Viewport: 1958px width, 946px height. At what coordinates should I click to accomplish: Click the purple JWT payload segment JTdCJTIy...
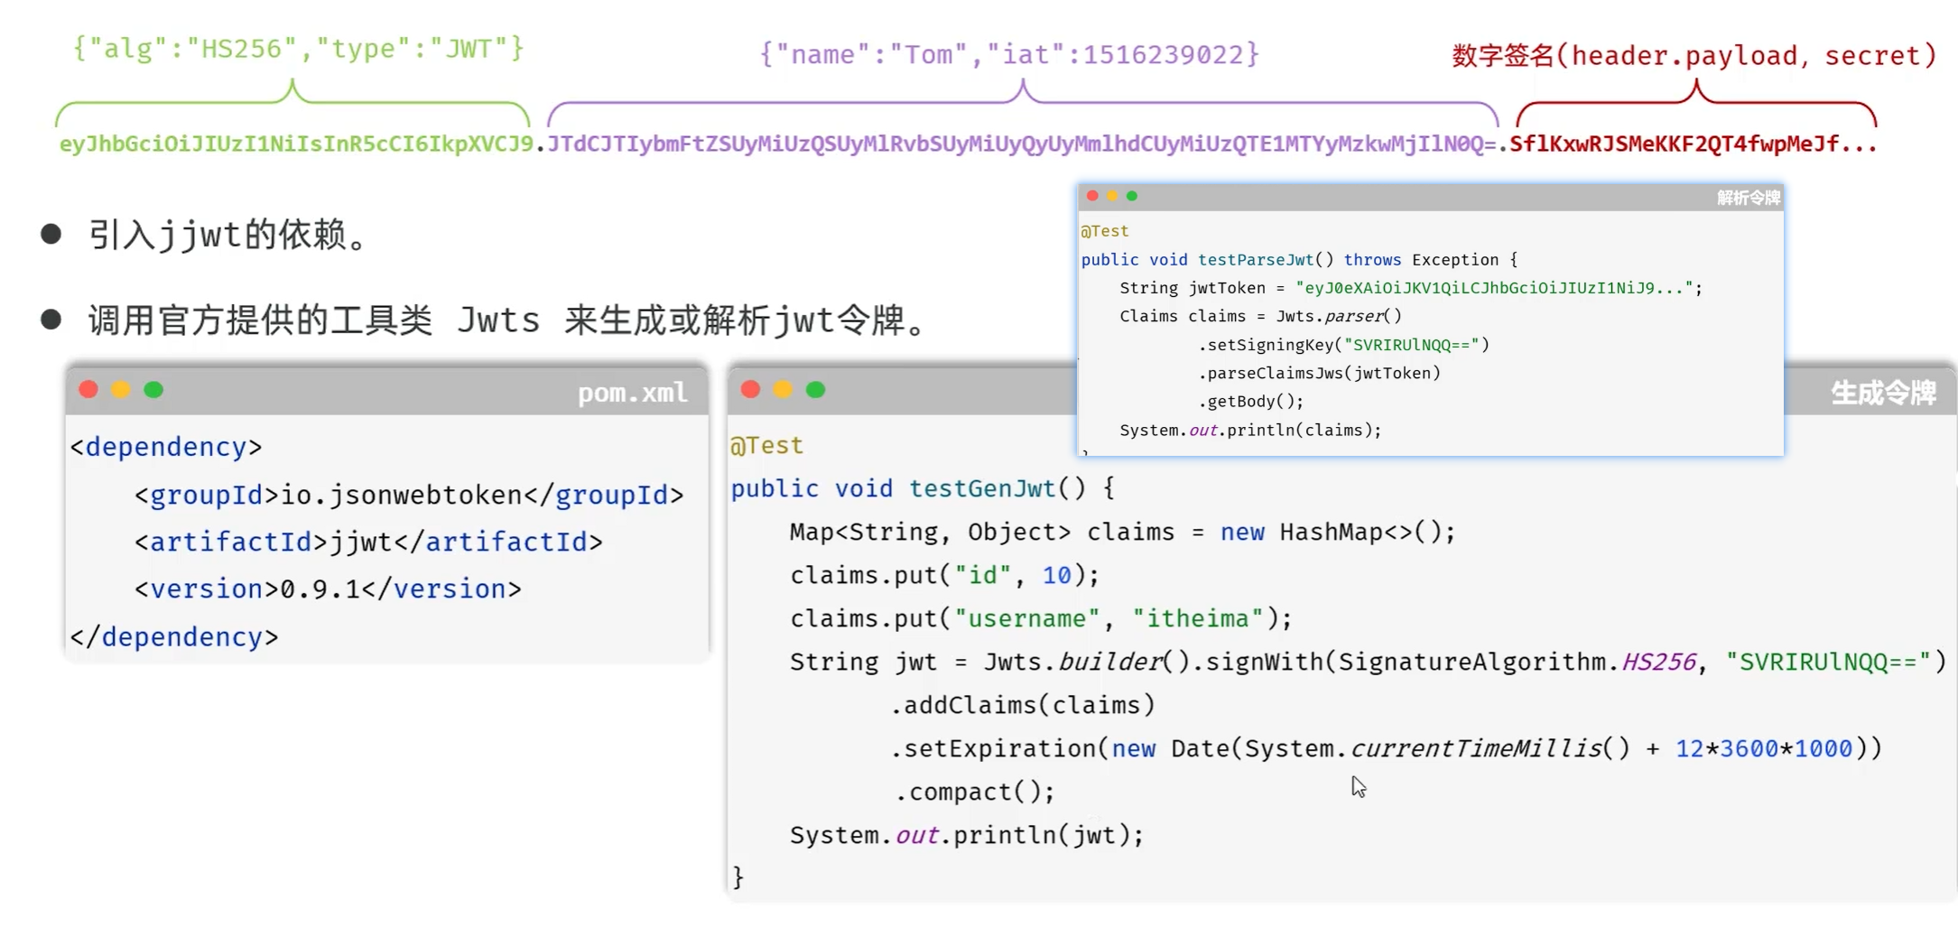point(1021,144)
